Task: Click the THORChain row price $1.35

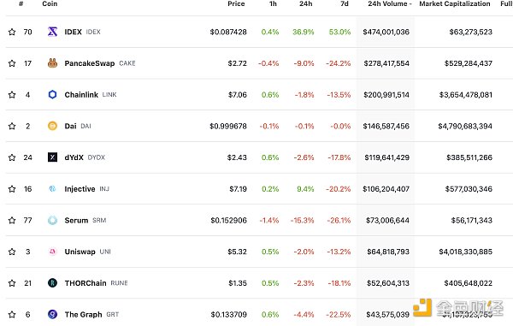Action: point(238,283)
